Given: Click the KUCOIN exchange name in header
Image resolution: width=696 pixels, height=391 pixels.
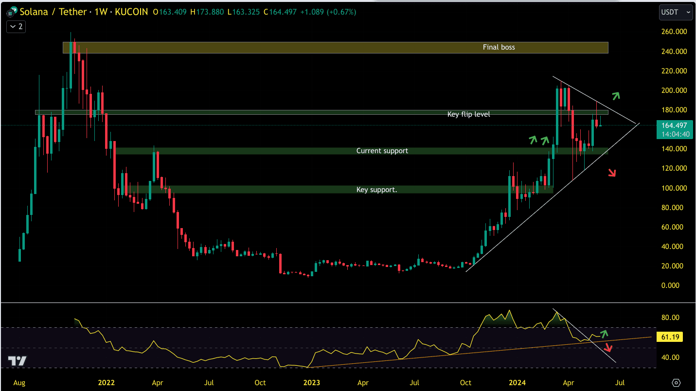Looking at the screenshot, I should (x=131, y=12).
